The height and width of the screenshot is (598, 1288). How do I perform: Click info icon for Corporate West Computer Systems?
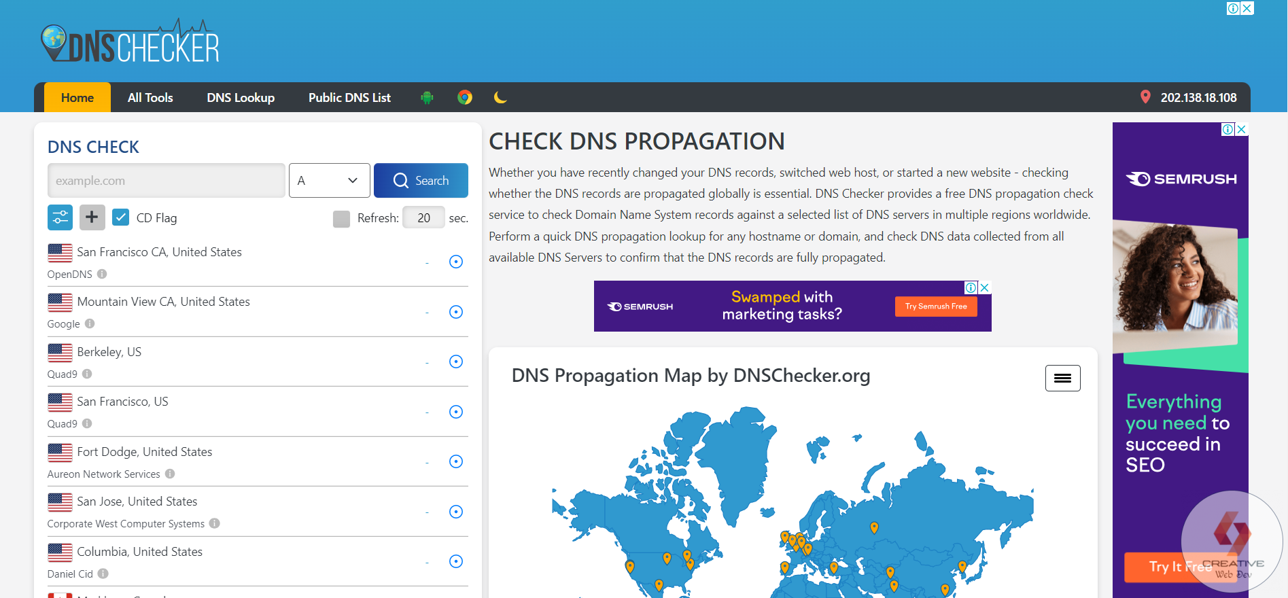click(215, 523)
